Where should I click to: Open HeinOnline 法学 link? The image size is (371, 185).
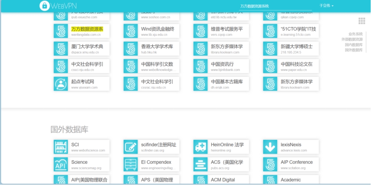pos(227,145)
